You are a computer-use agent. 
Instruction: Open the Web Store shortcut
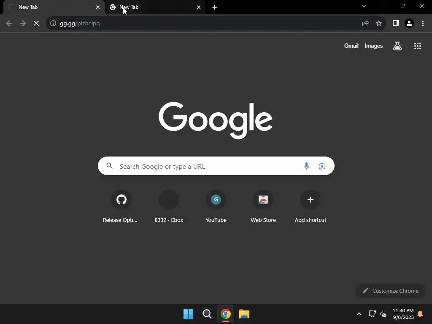tap(263, 207)
